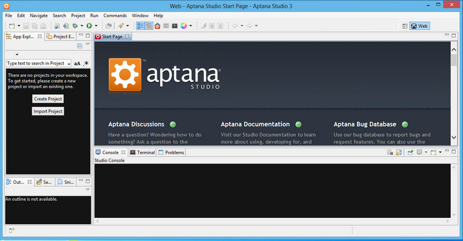Image resolution: width=463 pixels, height=241 pixels.
Task: Open the Window menu
Action: click(x=140, y=16)
